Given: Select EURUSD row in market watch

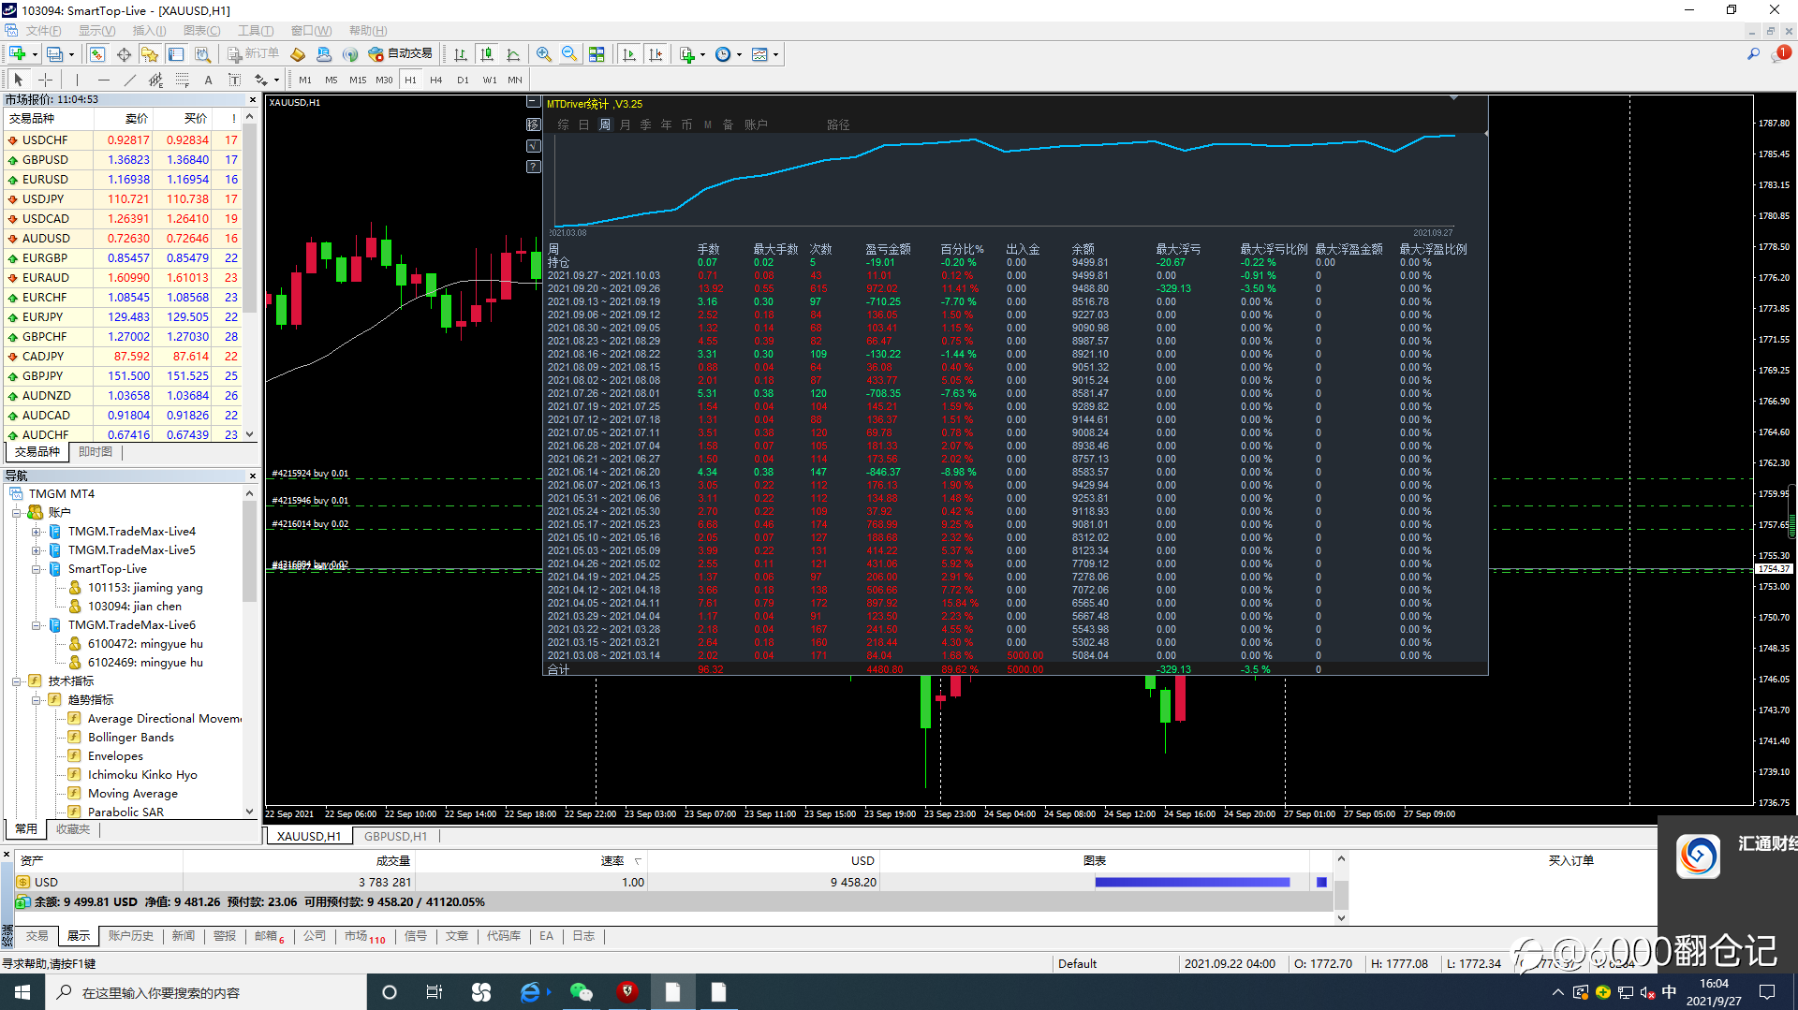Looking at the screenshot, I should pyautogui.click(x=45, y=179).
